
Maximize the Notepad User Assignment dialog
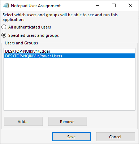click(x=114, y=5)
